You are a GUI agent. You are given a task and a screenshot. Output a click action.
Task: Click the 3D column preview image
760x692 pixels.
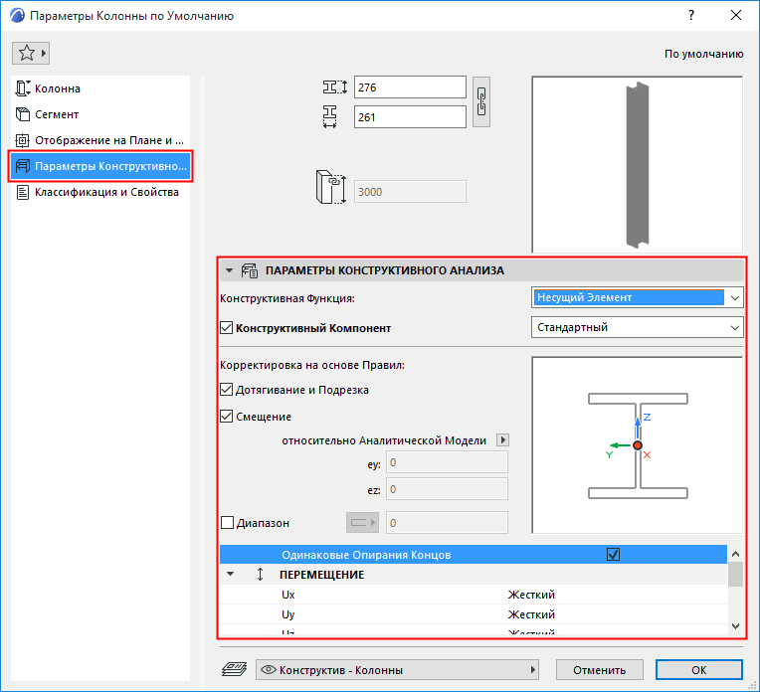click(x=637, y=165)
